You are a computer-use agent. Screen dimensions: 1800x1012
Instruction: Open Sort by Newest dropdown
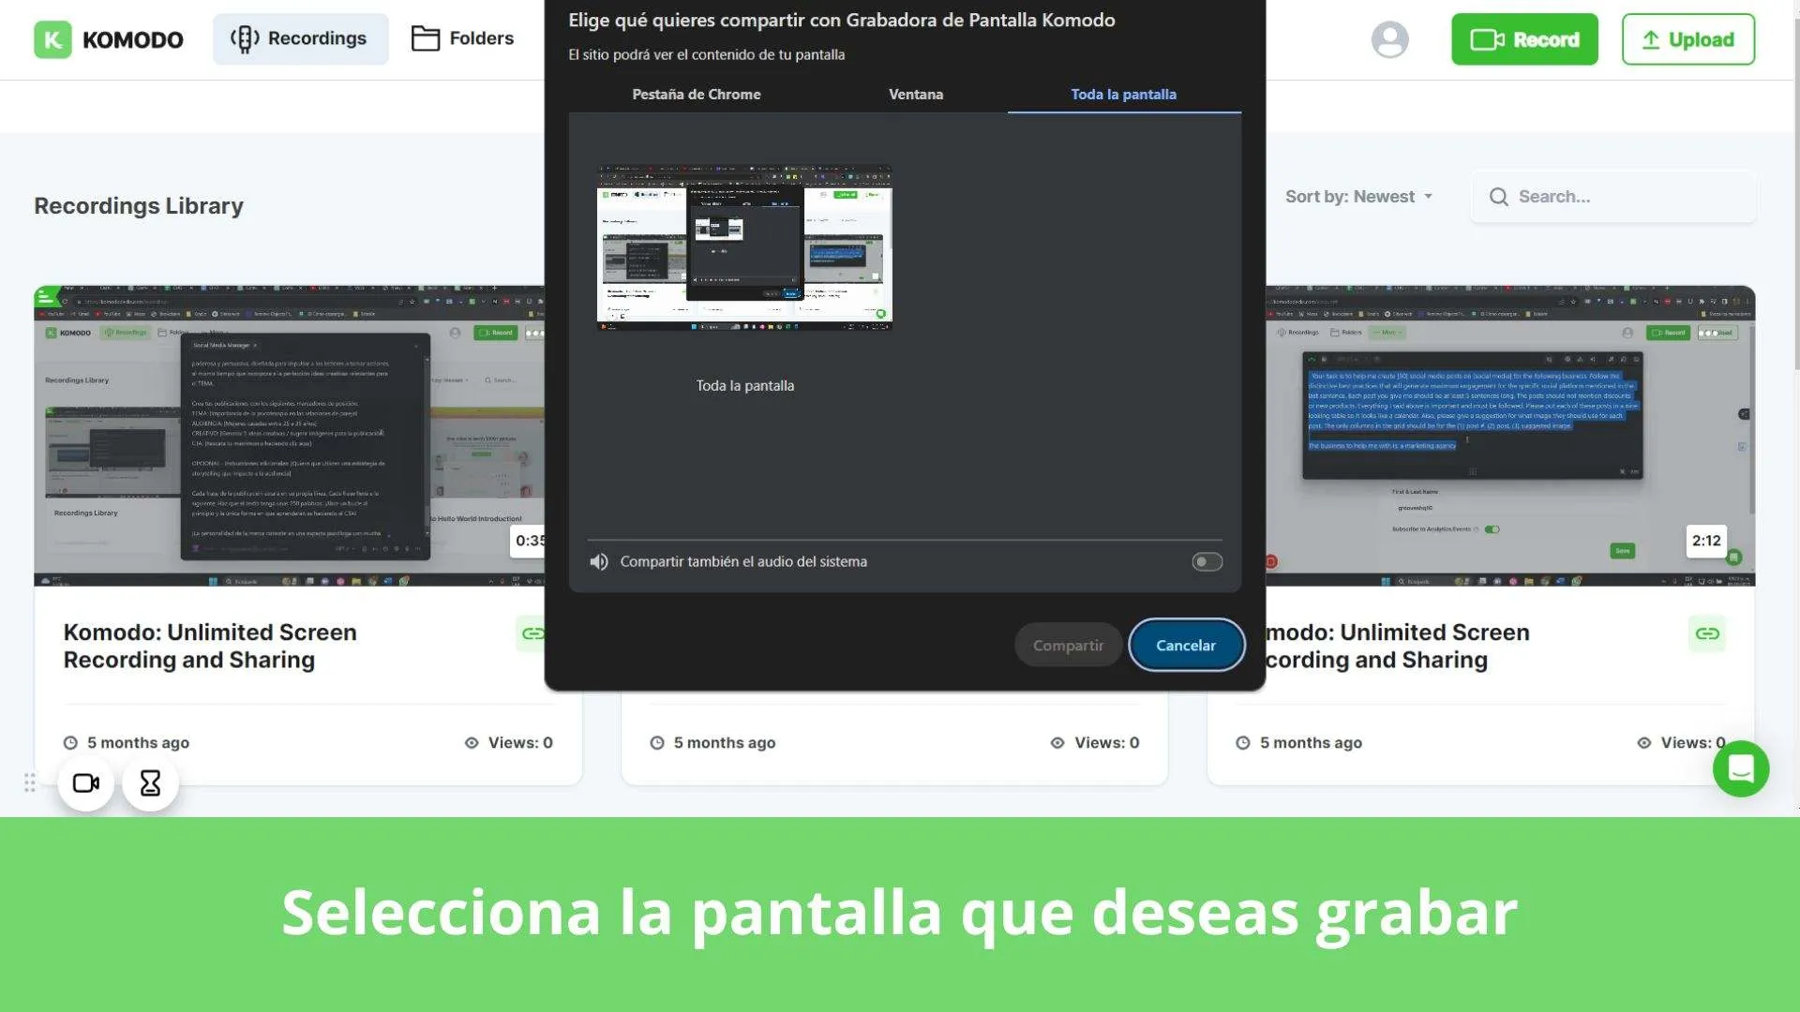point(1358,197)
